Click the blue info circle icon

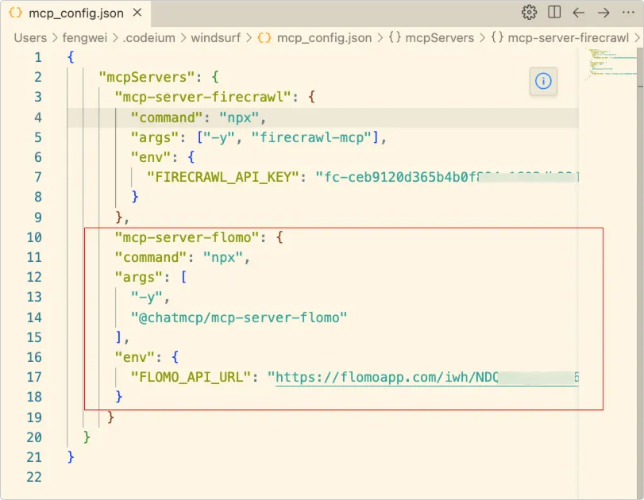(x=543, y=81)
